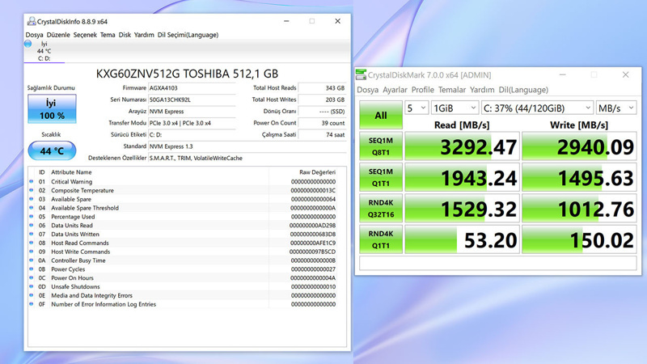Open Dosya menu in CrystalDiskInfo
This screenshot has height=364, width=647.
tap(34, 35)
